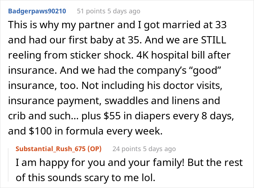The image size is (254, 188).
Task: Click the 'reeling from sticker shock' phrase
Action: click(x=71, y=55)
